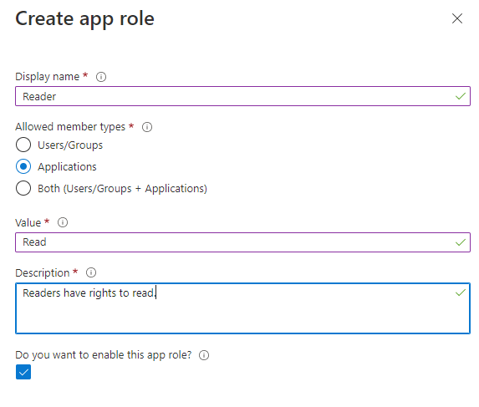The width and height of the screenshot is (479, 407).
Task: Click the Allowed member types label
Action: [x=70, y=127]
